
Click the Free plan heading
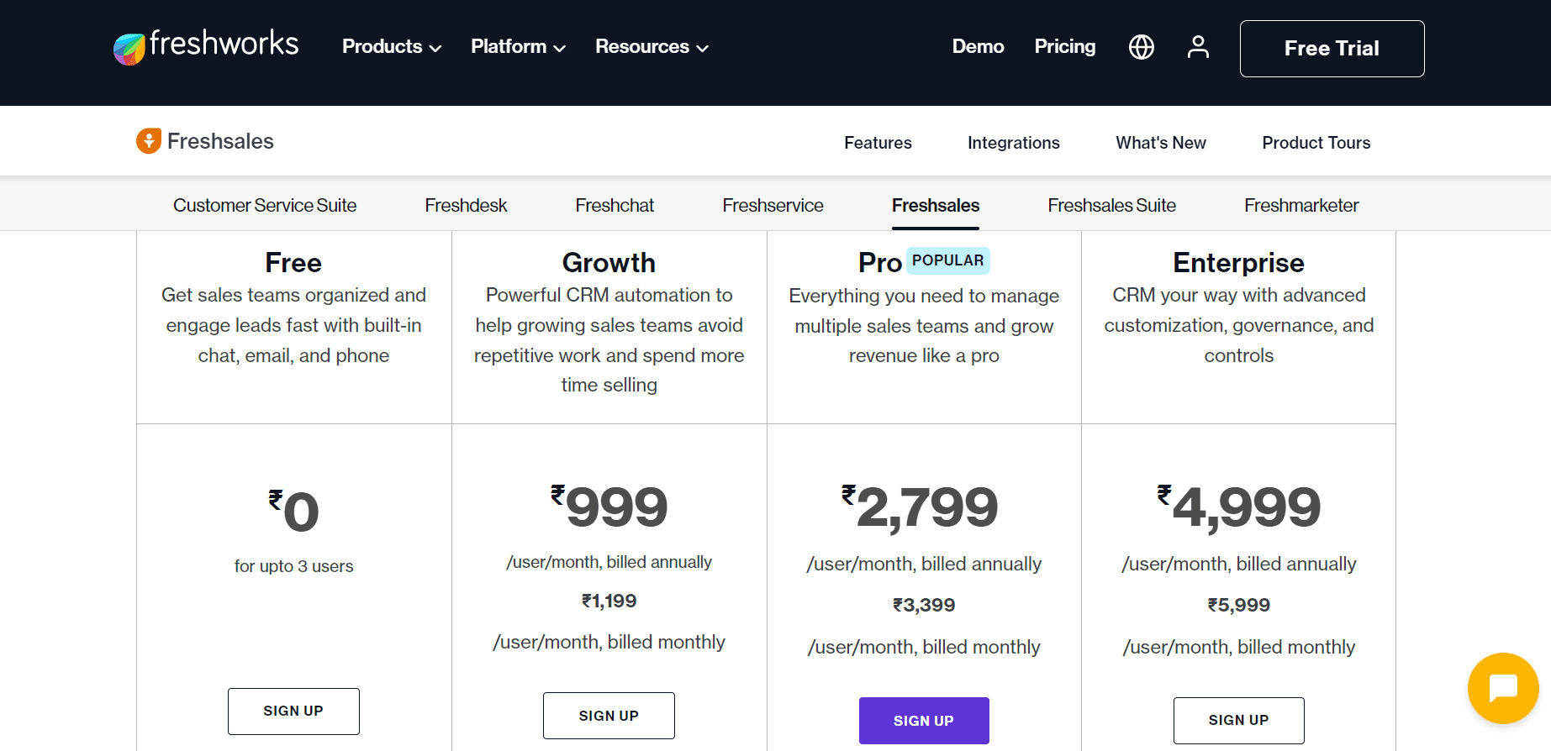point(293,263)
